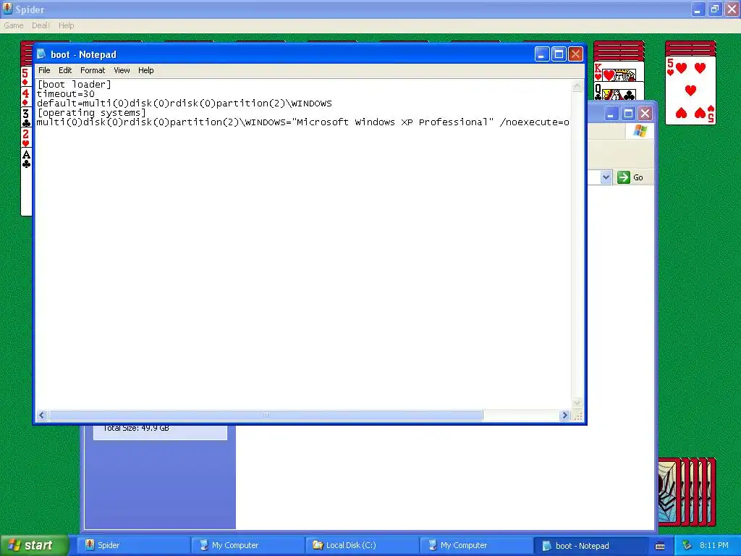This screenshot has width=741, height=556.
Task: Deal from the spider stock pile
Action: [687, 492]
